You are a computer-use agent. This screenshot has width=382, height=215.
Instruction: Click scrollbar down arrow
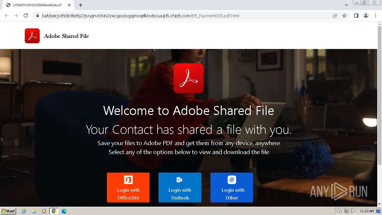pyautogui.click(x=380, y=204)
